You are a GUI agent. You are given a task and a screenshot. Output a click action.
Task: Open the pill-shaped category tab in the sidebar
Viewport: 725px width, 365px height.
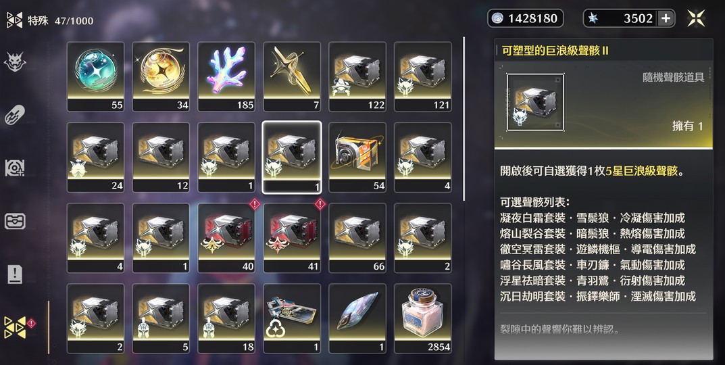click(15, 115)
